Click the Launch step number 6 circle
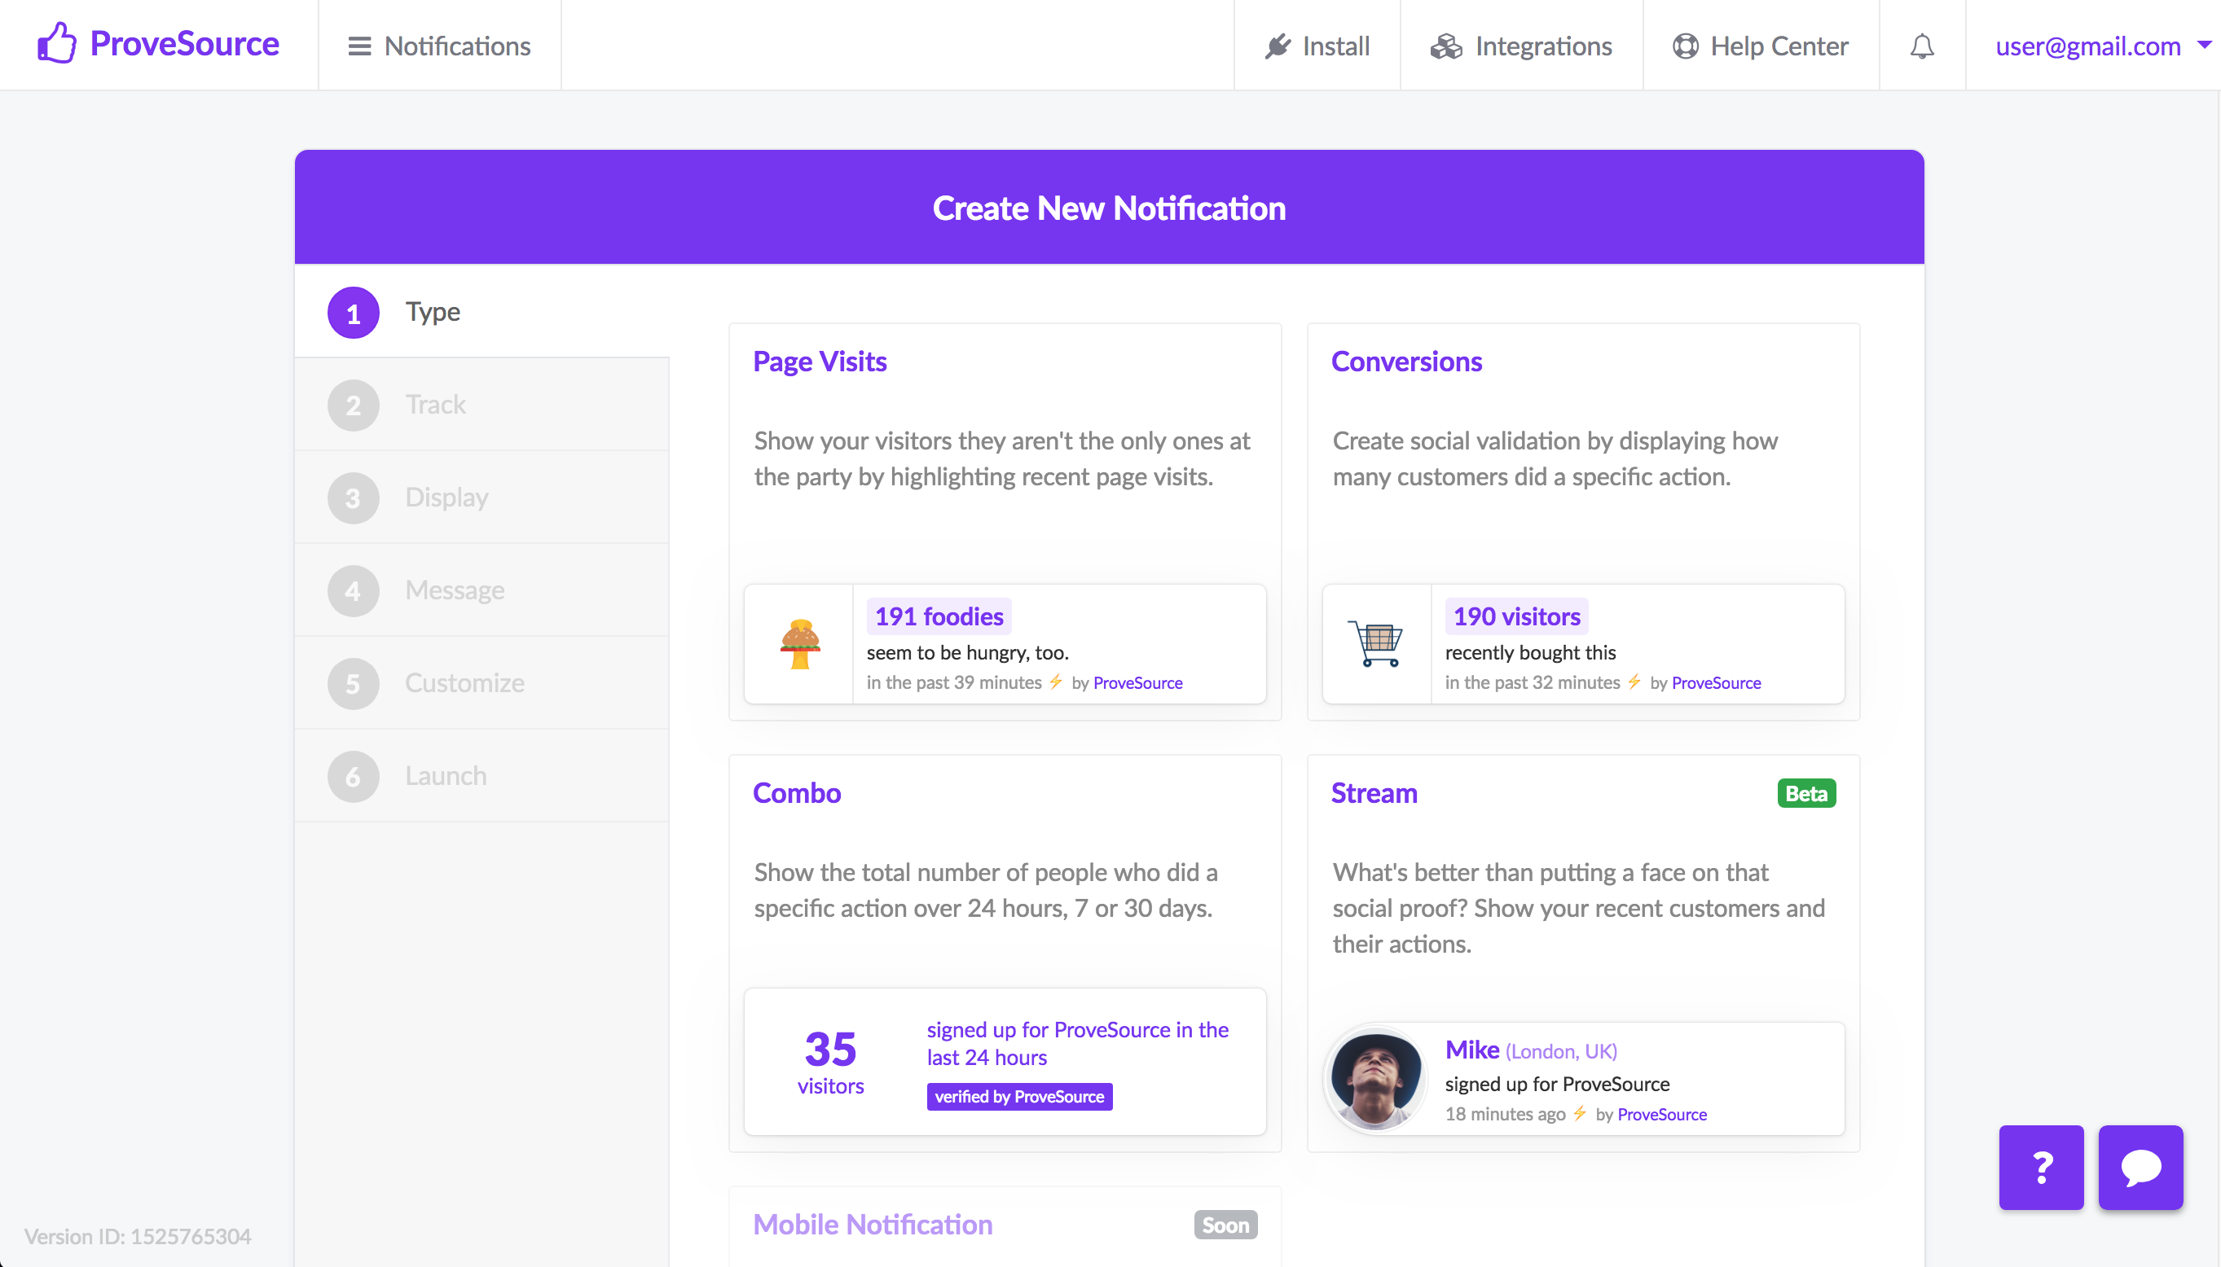The image size is (2221, 1267). point(353,776)
